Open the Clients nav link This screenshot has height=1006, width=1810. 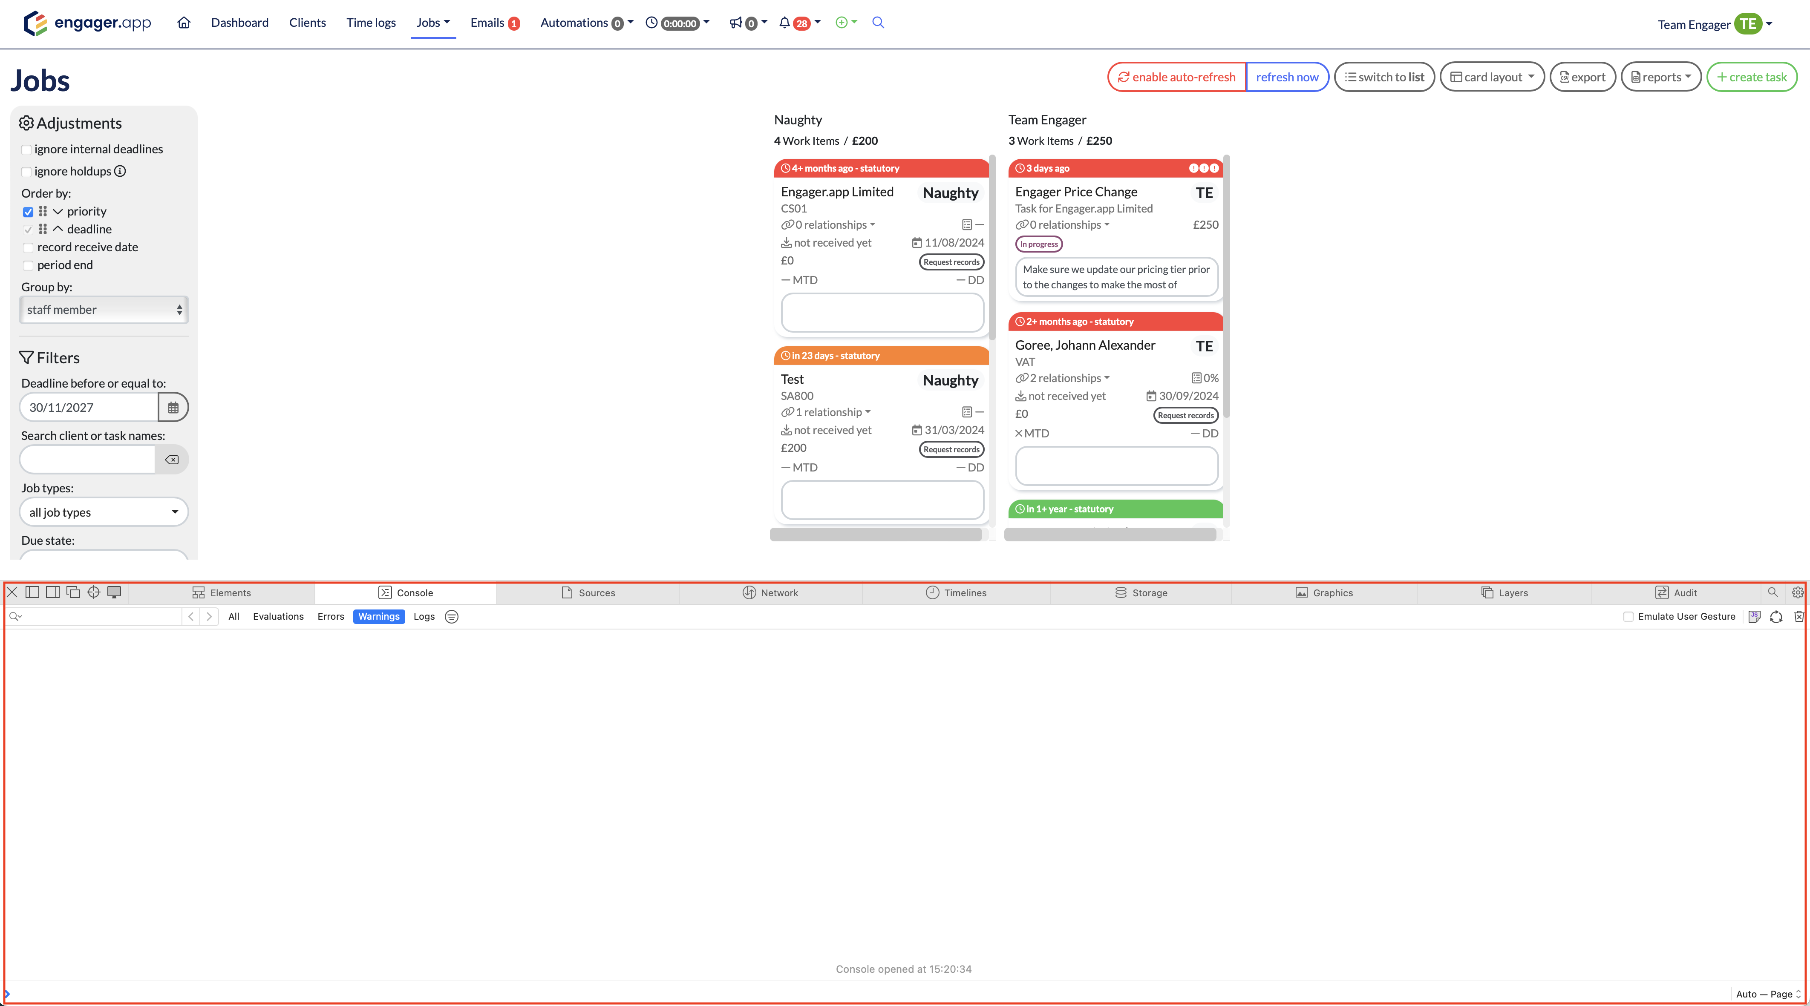coord(307,23)
